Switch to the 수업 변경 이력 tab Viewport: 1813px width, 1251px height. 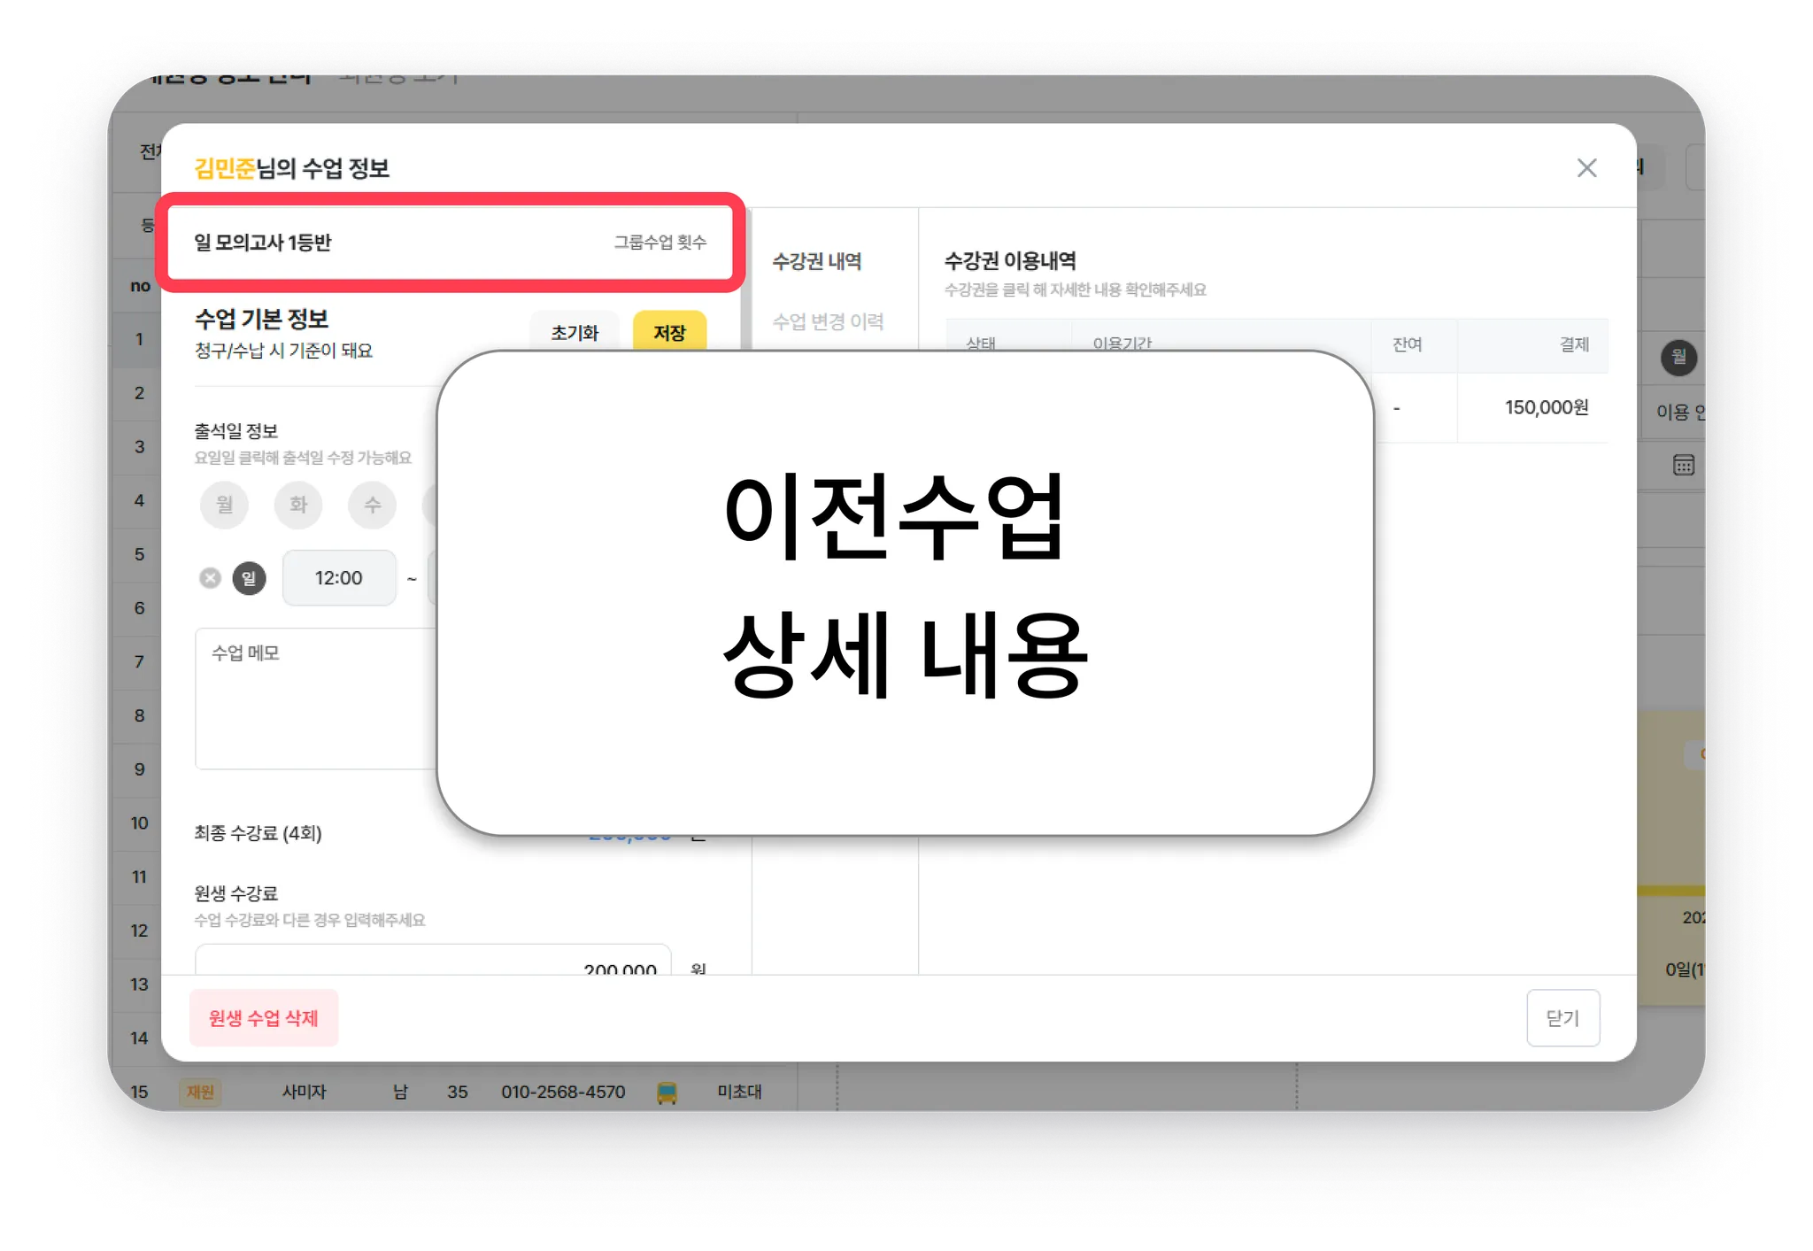(x=828, y=321)
